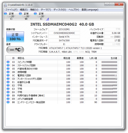Click the -- °C temperature indicator

15,50
